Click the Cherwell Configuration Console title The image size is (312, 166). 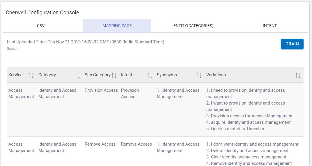pyautogui.click(x=42, y=13)
